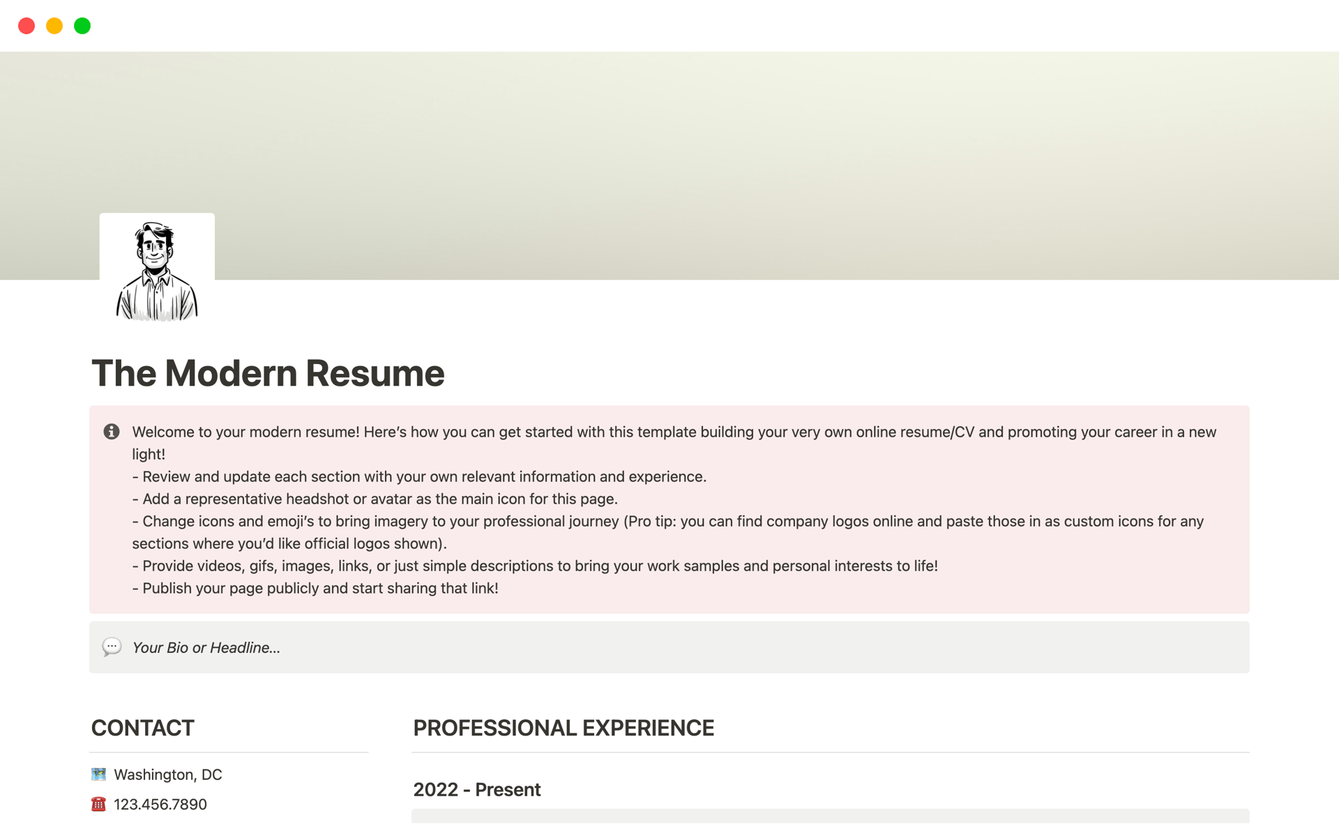Click the page title 'The Modern Resume'
1339x837 pixels.
(x=268, y=373)
